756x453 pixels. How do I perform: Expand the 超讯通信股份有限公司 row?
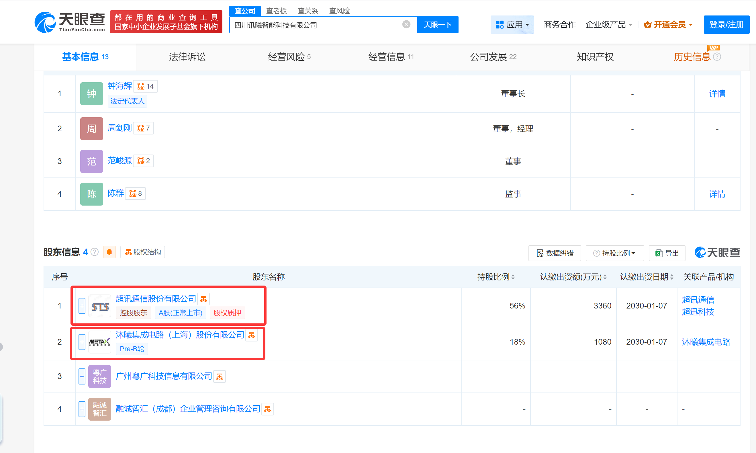coord(82,306)
